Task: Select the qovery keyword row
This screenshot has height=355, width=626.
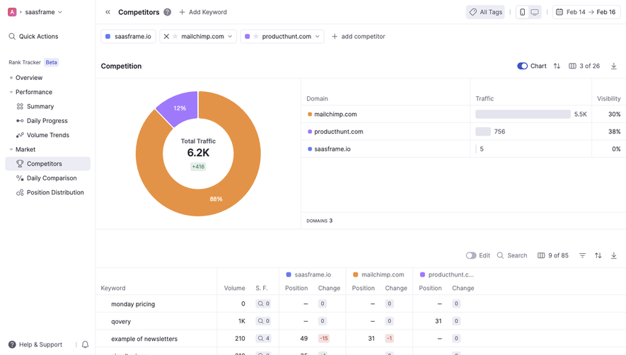Action: [361, 322]
